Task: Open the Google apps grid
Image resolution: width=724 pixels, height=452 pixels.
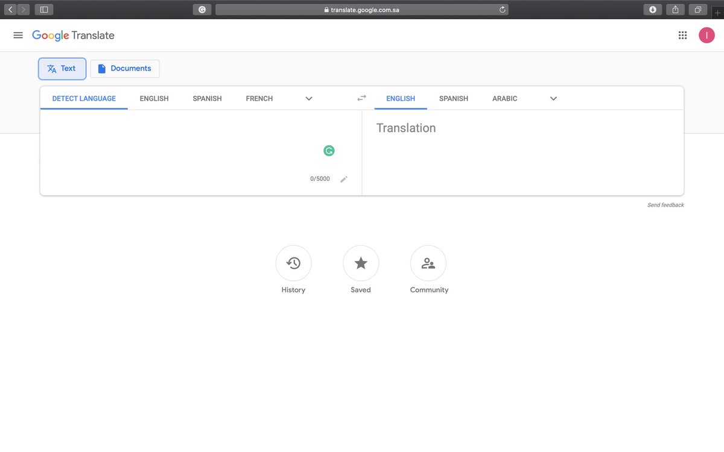Action: pyautogui.click(x=682, y=36)
